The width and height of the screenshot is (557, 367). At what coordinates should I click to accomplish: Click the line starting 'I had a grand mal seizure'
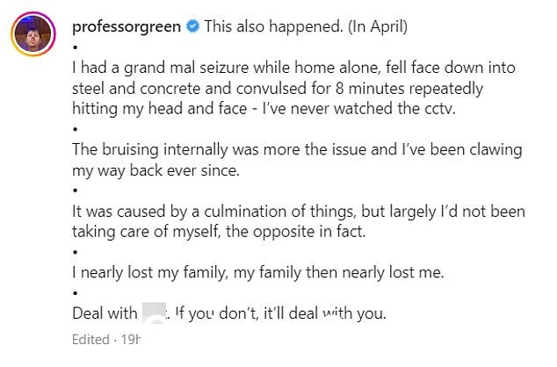(293, 68)
